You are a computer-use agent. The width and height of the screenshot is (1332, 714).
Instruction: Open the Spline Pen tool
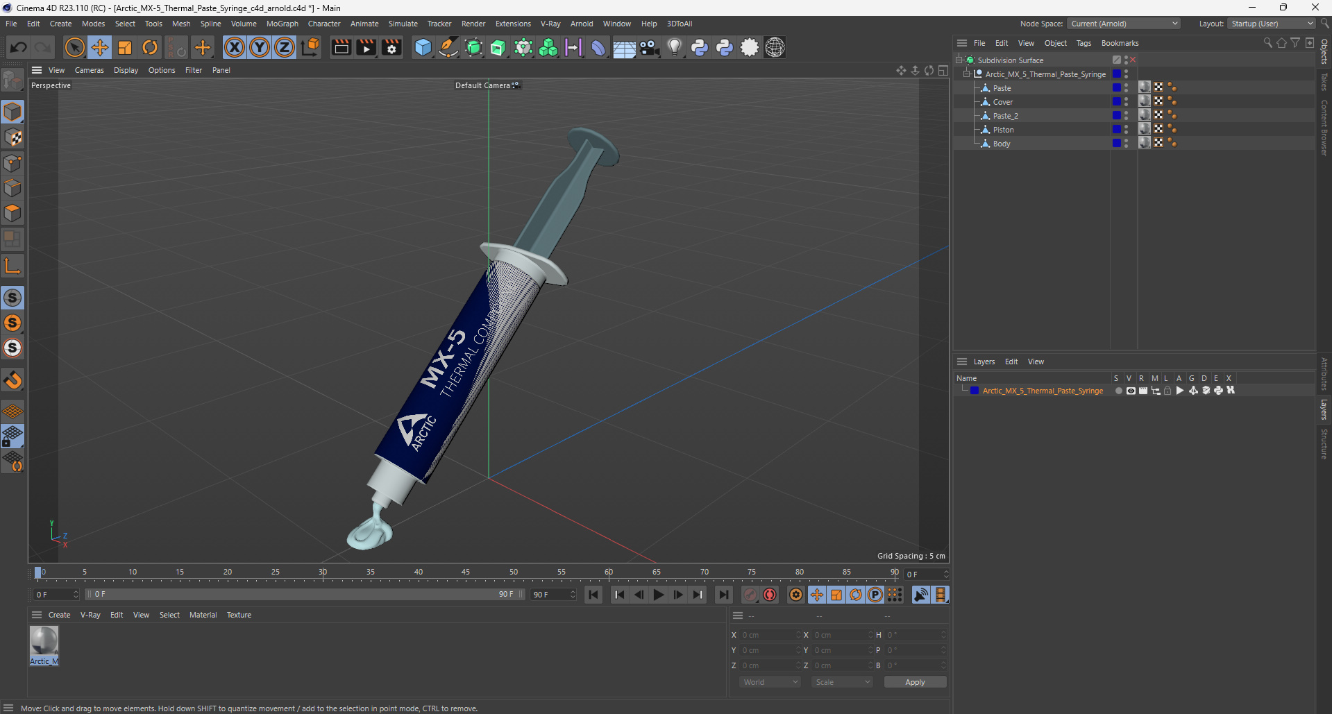[x=448, y=47]
